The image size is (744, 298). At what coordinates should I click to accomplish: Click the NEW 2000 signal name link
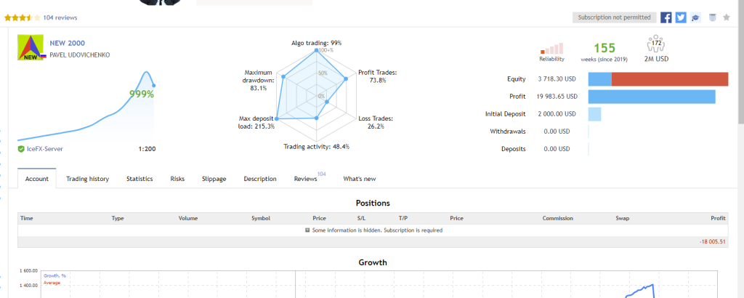[x=68, y=43]
